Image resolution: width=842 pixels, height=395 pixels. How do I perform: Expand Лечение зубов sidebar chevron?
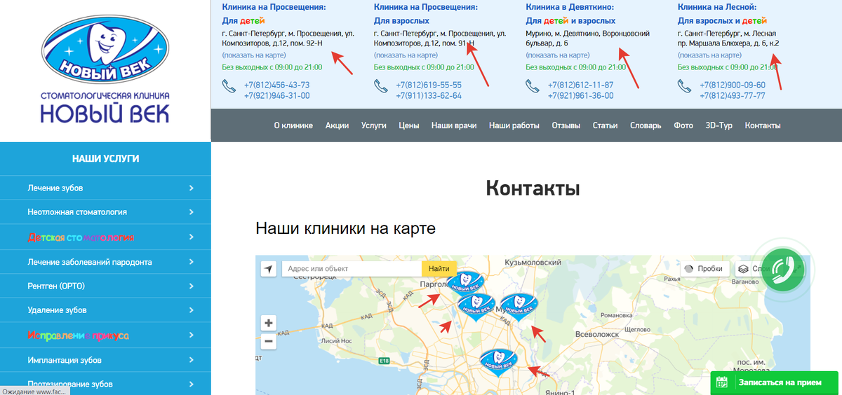coord(192,188)
